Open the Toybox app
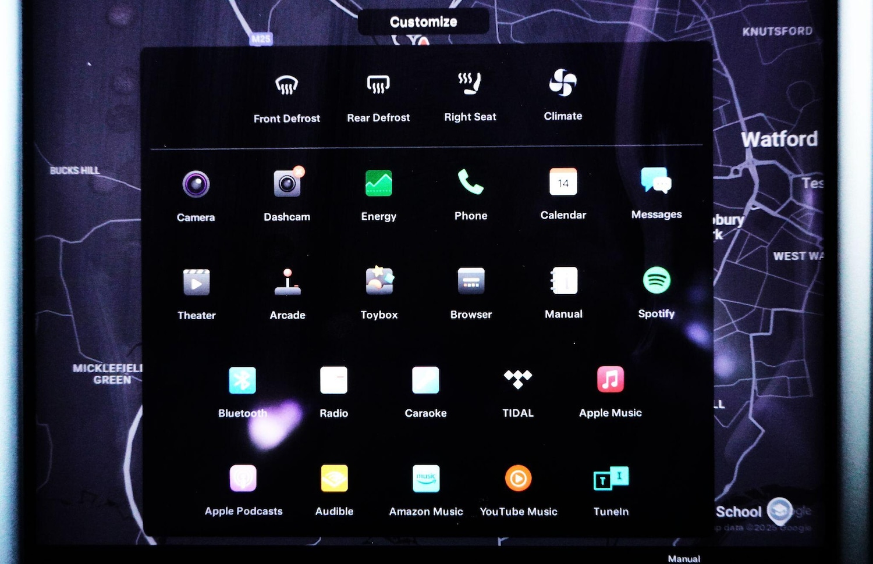Image resolution: width=873 pixels, height=564 pixels. pos(379,281)
